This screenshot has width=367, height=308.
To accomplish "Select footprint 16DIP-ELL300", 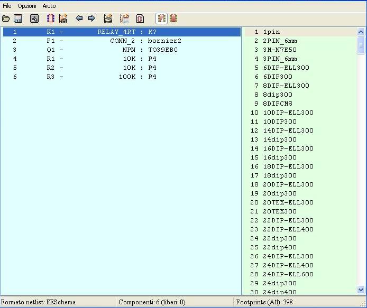I will click(301, 148).
